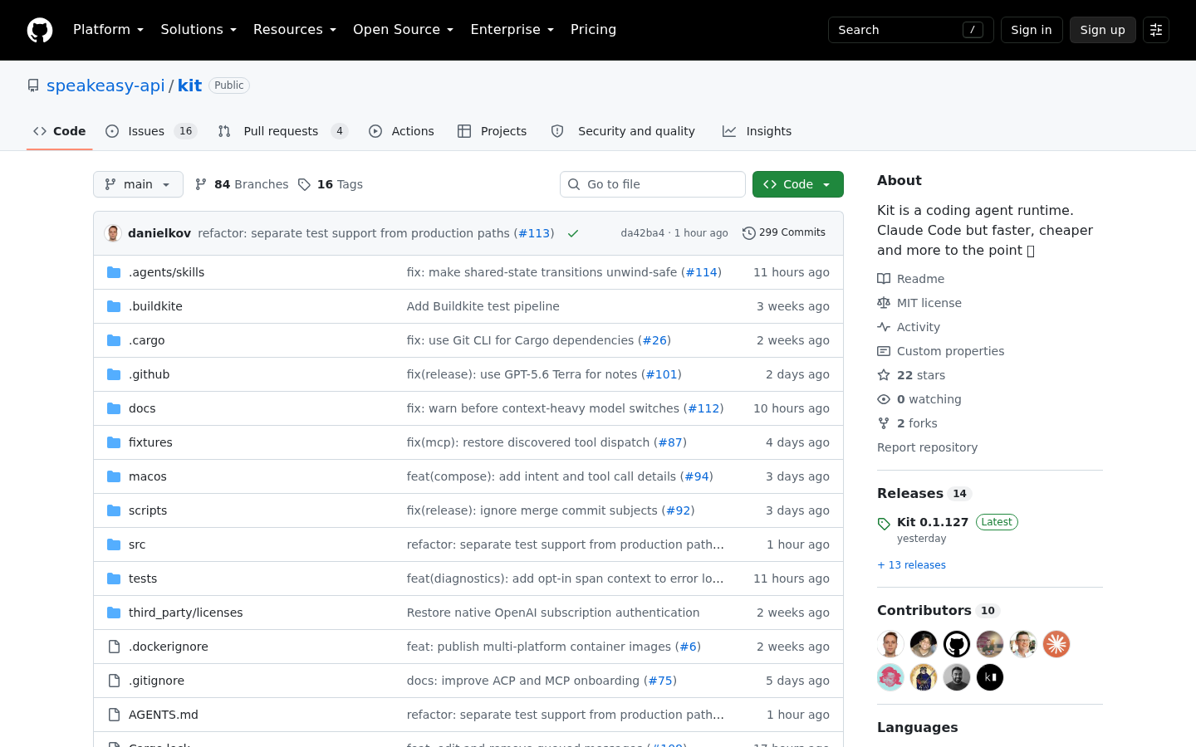Open the danielkov author link
This screenshot has height=747, width=1196.
[159, 233]
